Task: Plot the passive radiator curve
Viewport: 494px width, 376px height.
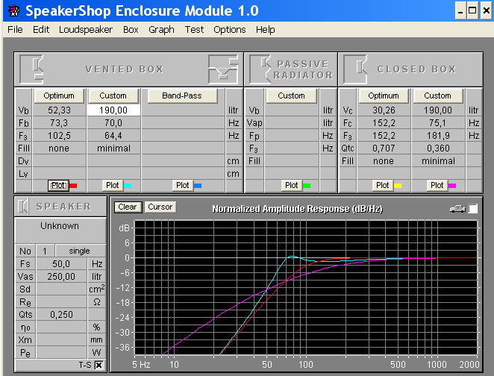Action: (292, 185)
